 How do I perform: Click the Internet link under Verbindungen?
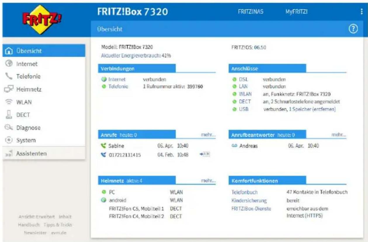117,79
